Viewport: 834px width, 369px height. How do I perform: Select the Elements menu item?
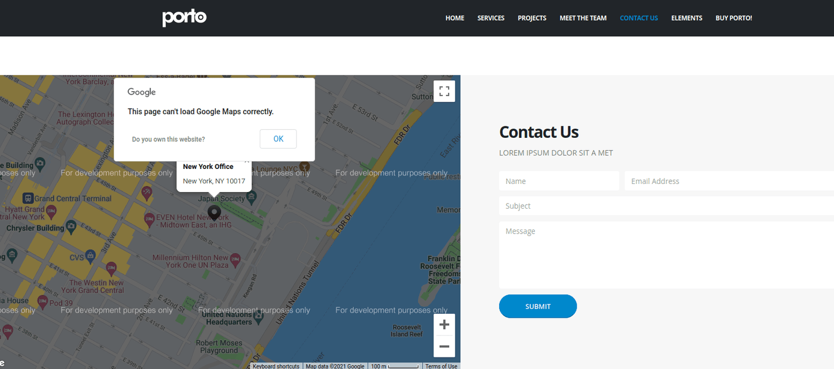click(x=686, y=18)
